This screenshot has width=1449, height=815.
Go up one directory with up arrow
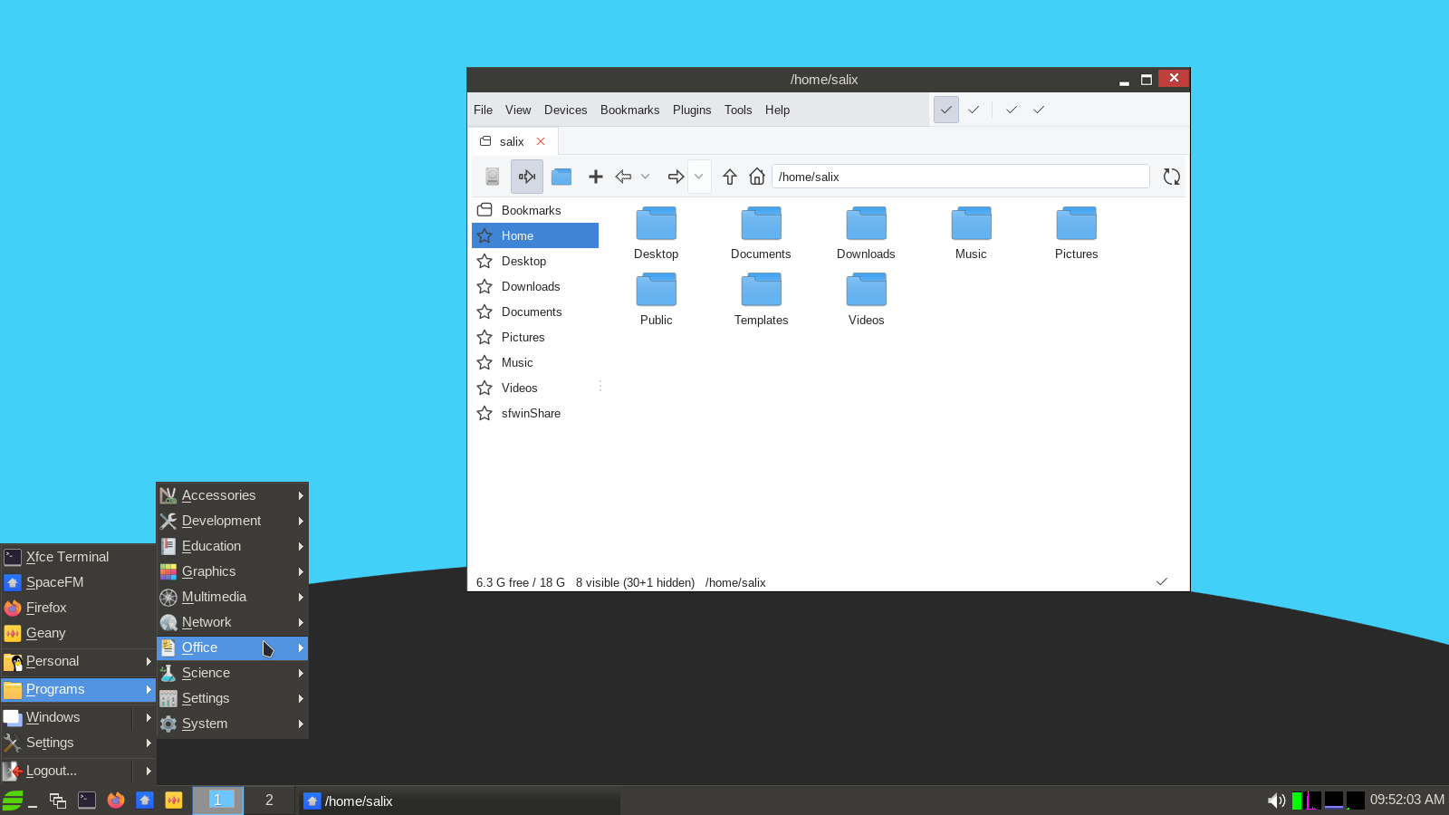click(730, 177)
